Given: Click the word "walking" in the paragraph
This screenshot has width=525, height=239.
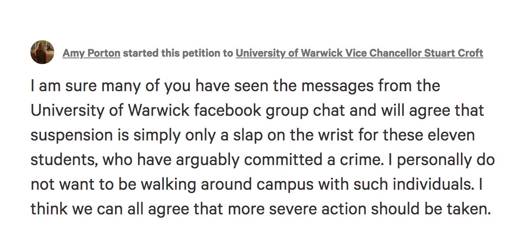Looking at the screenshot, I should coord(169,185).
